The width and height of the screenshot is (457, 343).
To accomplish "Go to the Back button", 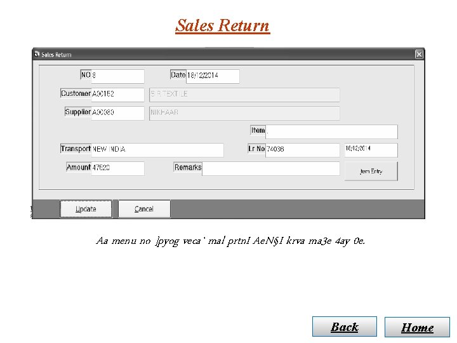I will pyautogui.click(x=345, y=326).
